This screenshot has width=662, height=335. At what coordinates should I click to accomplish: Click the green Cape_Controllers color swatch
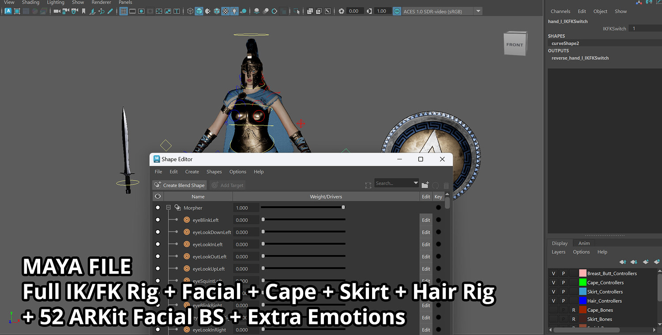coord(583,283)
